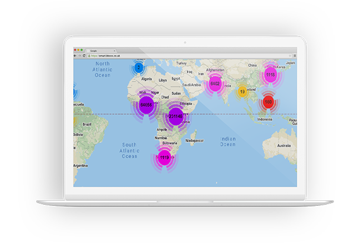Click the 231146 cluster in East Africa
Image resolution: width=354 pixels, height=243 pixels.
click(176, 116)
